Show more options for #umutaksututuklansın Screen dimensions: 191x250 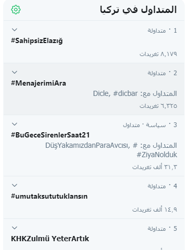click(15, 185)
